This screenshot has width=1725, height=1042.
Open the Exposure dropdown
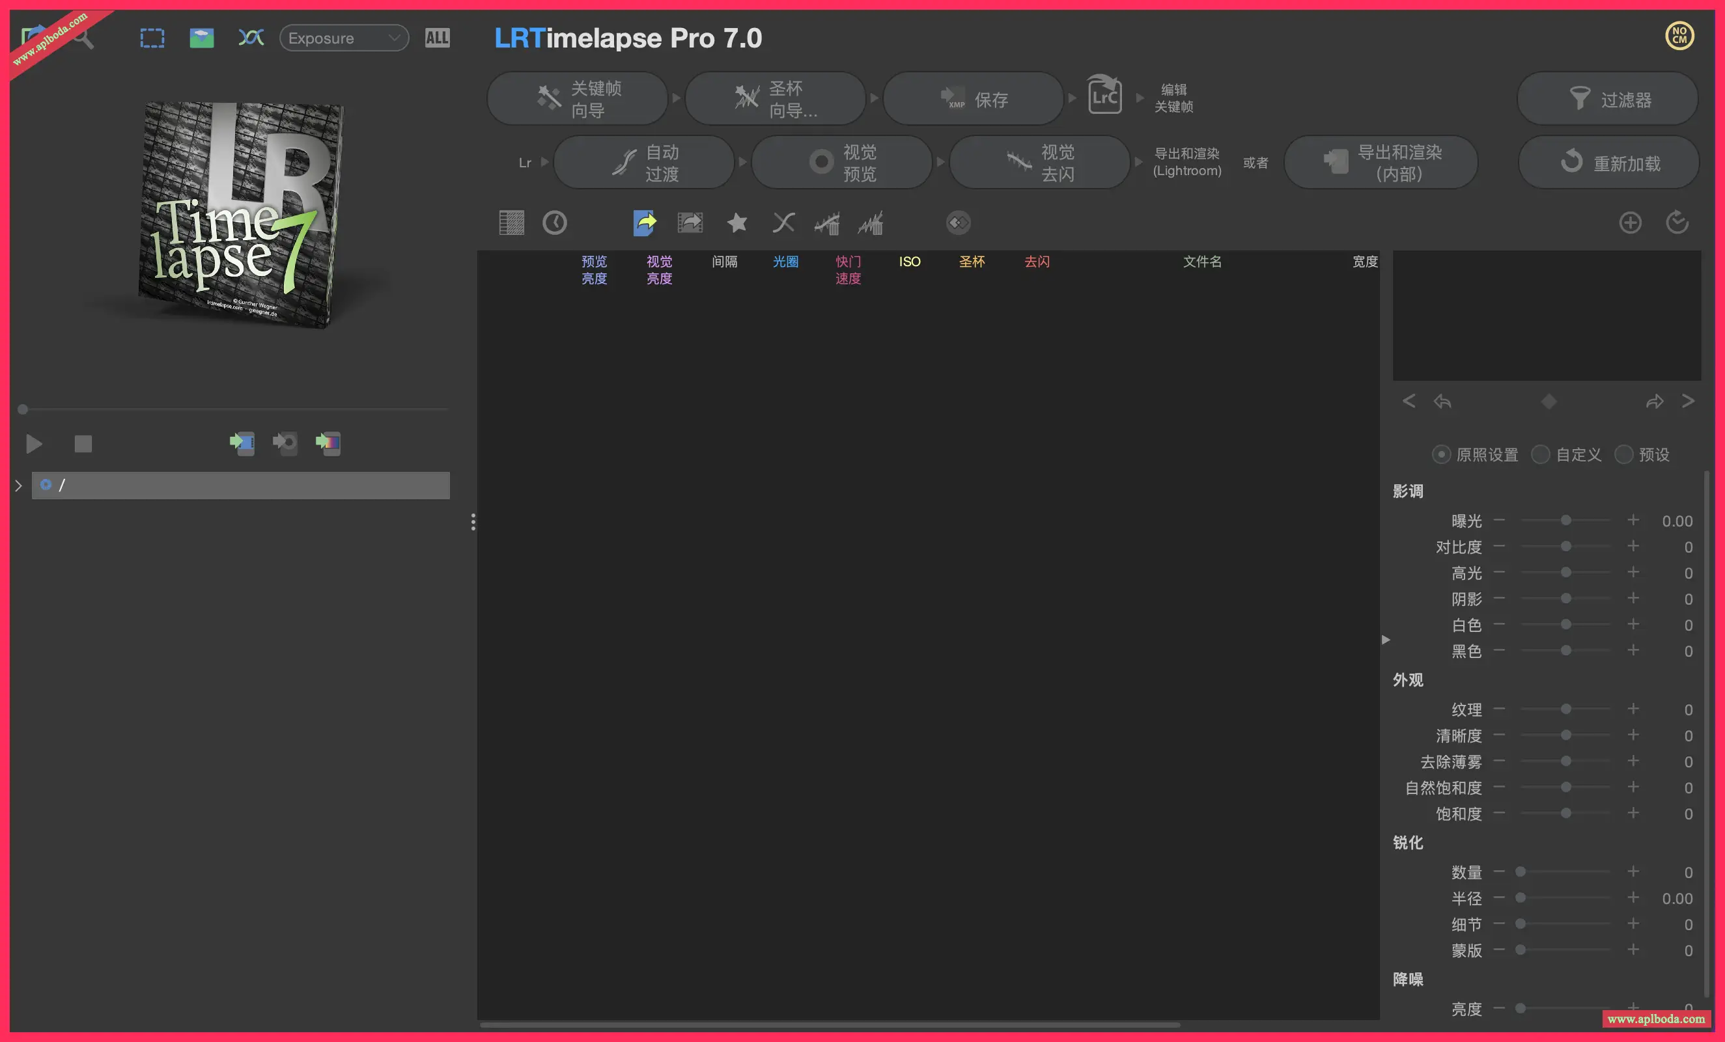click(x=344, y=38)
